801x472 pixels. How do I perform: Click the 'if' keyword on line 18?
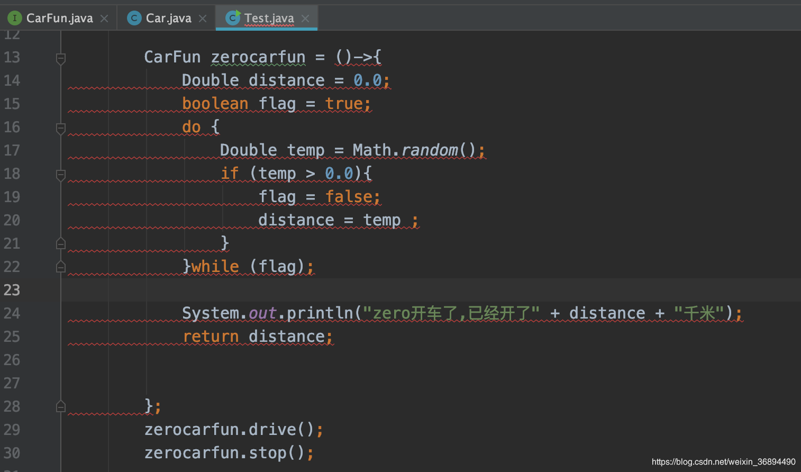[230, 174]
